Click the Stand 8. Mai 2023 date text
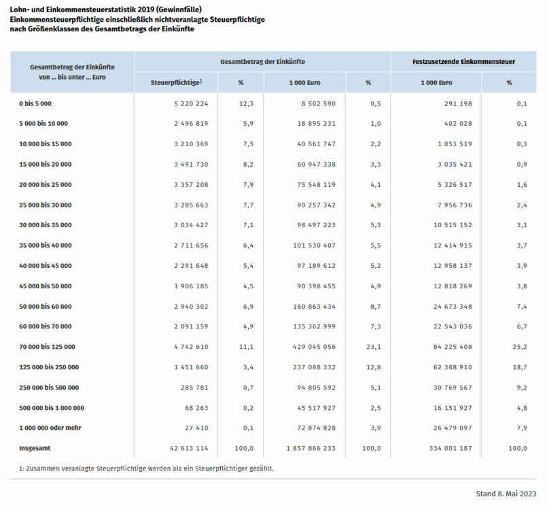Image resolution: width=547 pixels, height=510 pixels. coord(506,494)
